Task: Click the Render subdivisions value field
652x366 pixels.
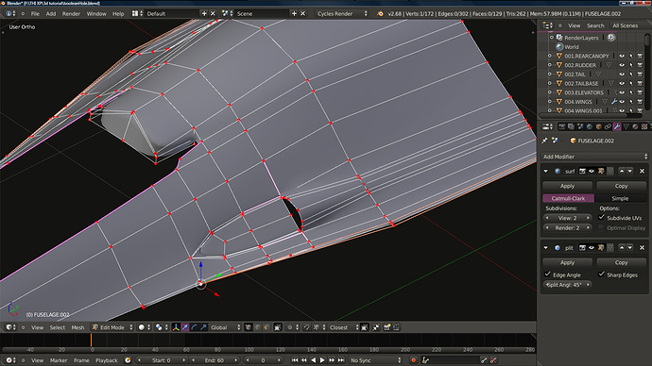Action: point(568,227)
